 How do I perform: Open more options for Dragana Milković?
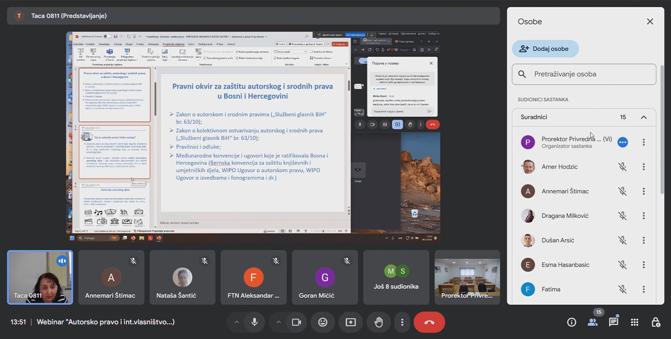click(643, 216)
